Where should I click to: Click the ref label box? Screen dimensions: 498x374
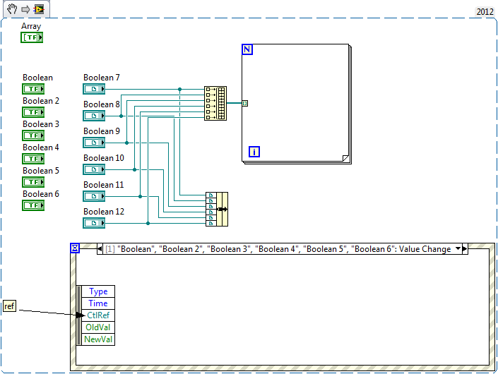point(9,306)
